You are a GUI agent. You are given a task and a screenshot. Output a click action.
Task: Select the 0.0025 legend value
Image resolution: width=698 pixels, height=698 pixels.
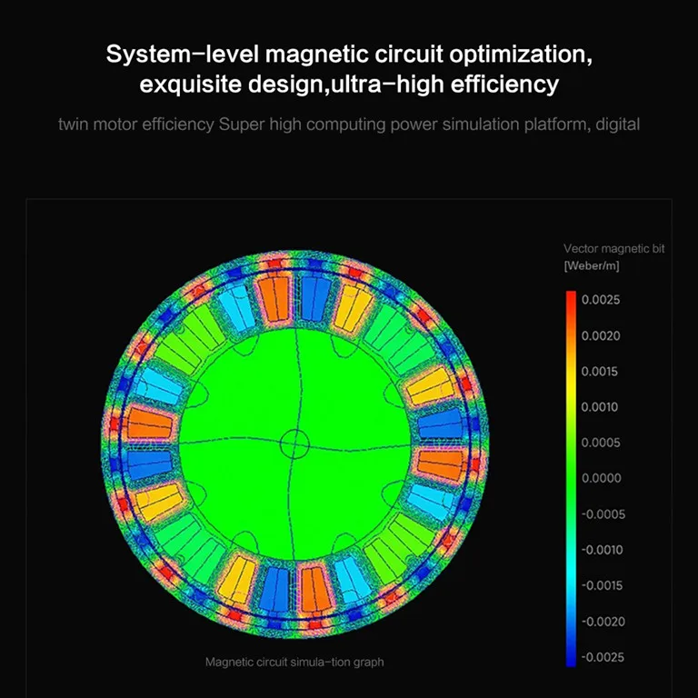pos(601,300)
